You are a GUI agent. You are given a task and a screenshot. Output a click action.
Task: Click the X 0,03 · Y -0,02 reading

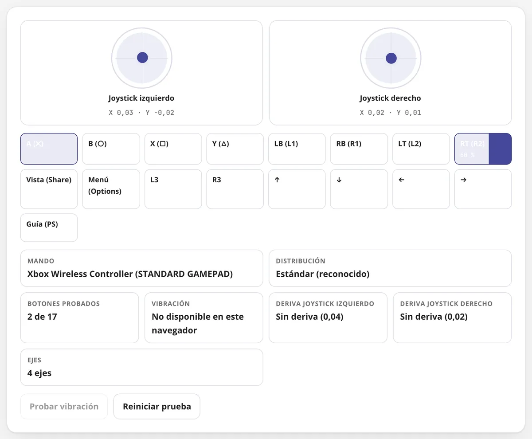(x=141, y=113)
